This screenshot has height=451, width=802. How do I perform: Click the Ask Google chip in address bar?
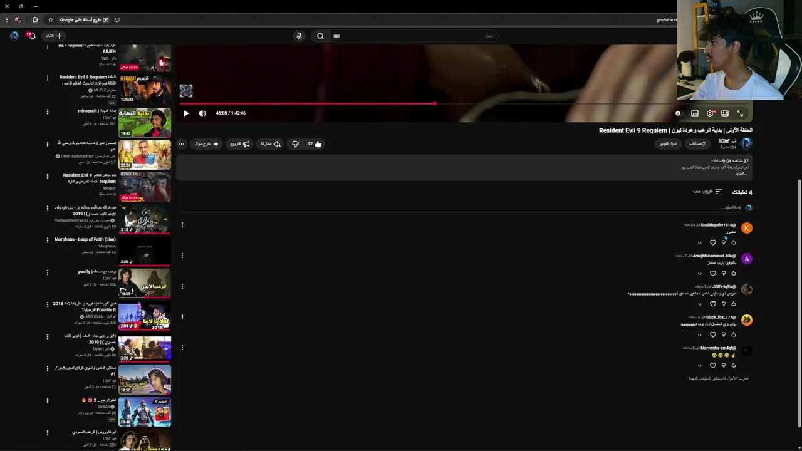[x=84, y=20]
